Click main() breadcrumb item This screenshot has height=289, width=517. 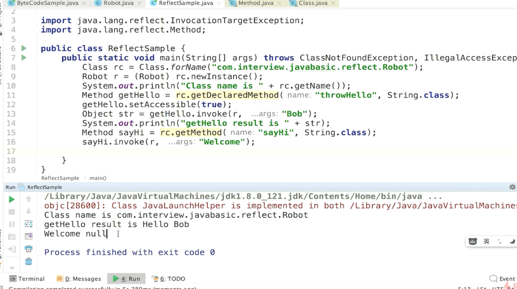pos(98,178)
